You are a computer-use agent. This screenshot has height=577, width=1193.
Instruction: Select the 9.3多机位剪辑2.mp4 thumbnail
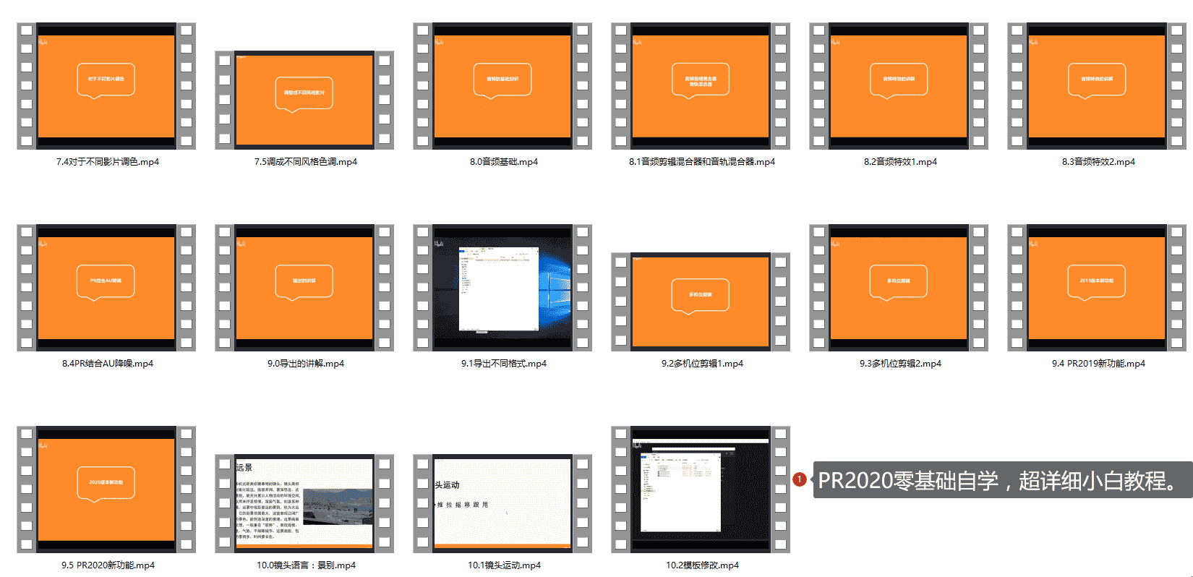click(x=899, y=288)
